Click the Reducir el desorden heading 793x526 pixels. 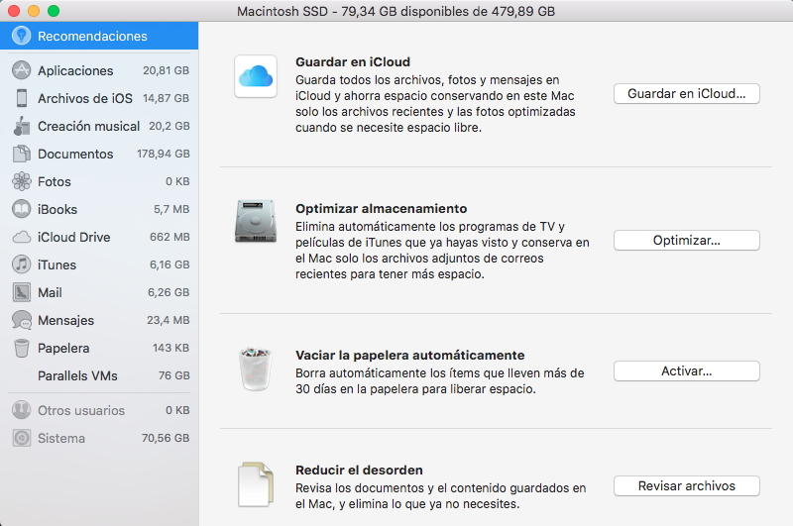(359, 470)
